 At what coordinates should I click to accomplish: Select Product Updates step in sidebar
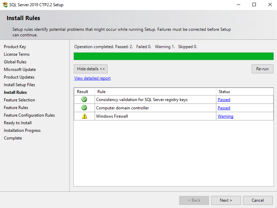point(19,77)
